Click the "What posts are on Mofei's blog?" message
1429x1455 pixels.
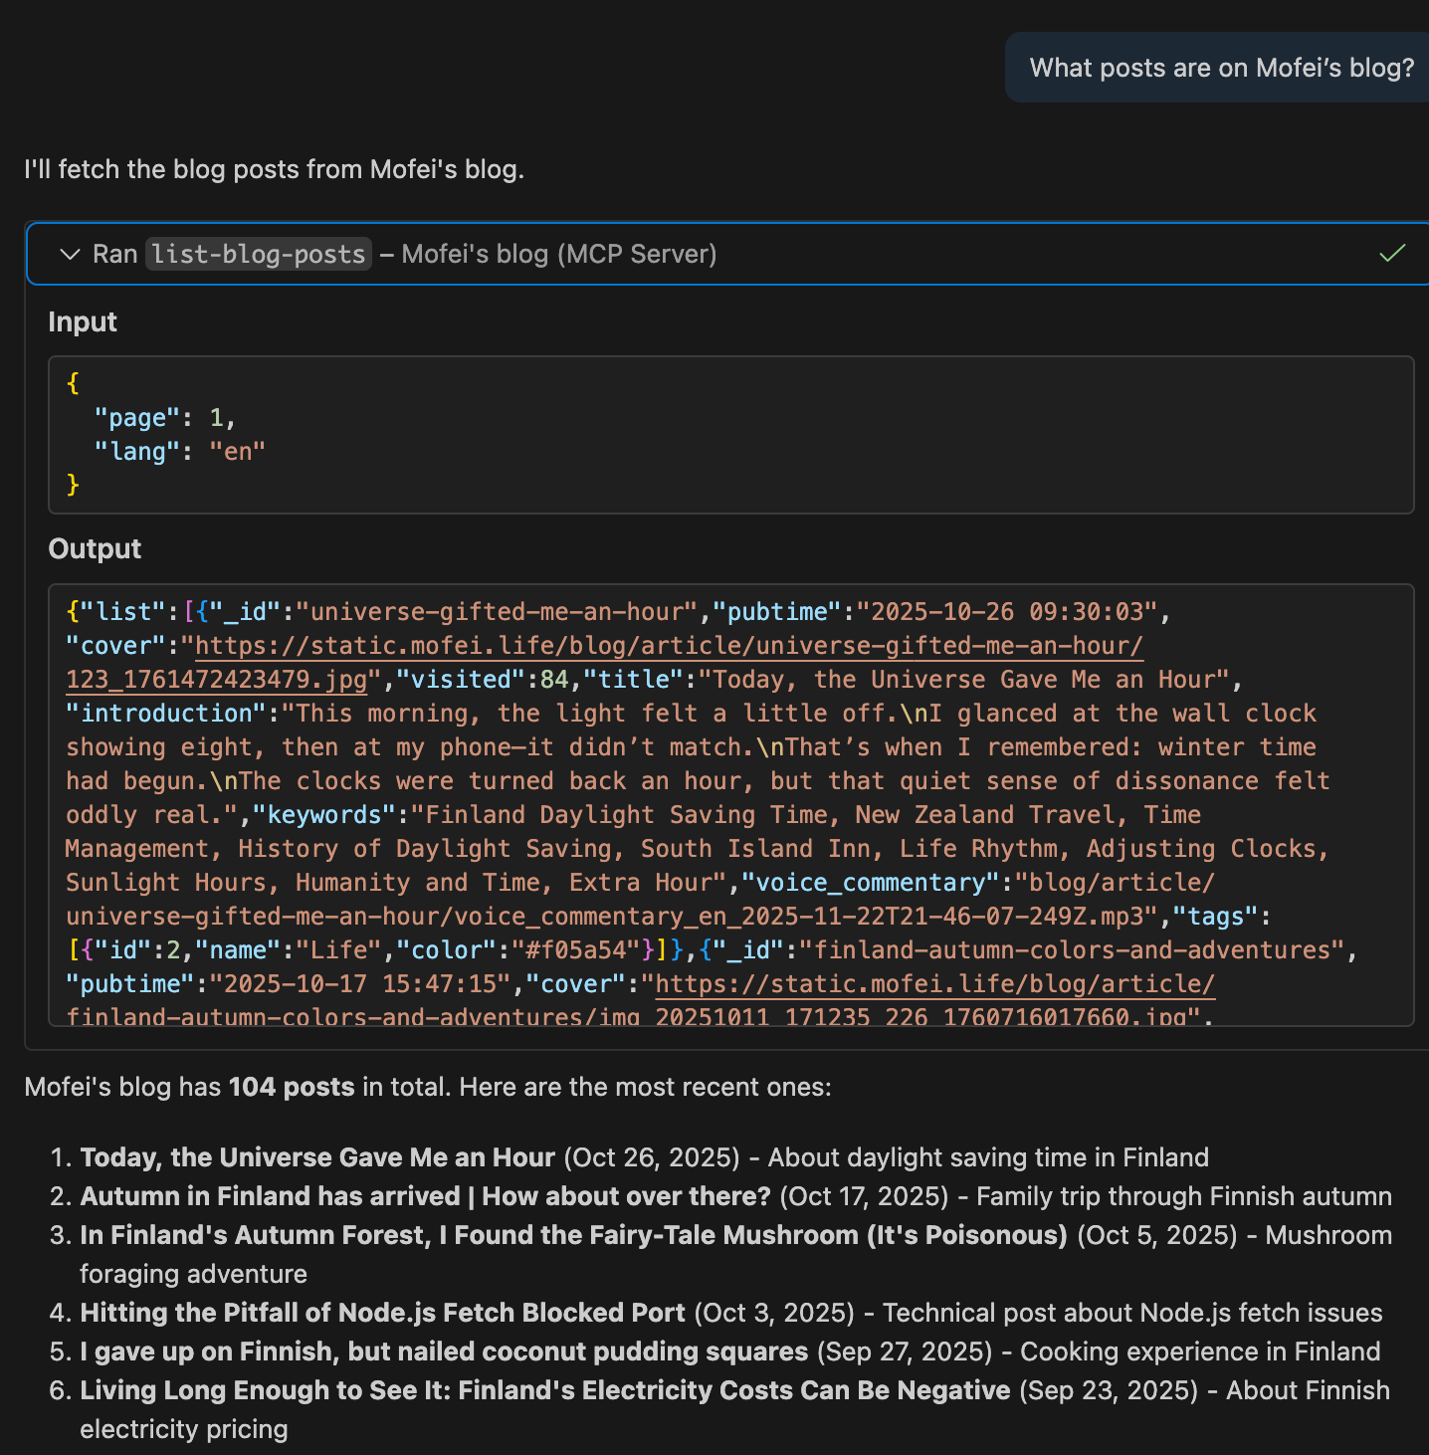[x=1221, y=68]
